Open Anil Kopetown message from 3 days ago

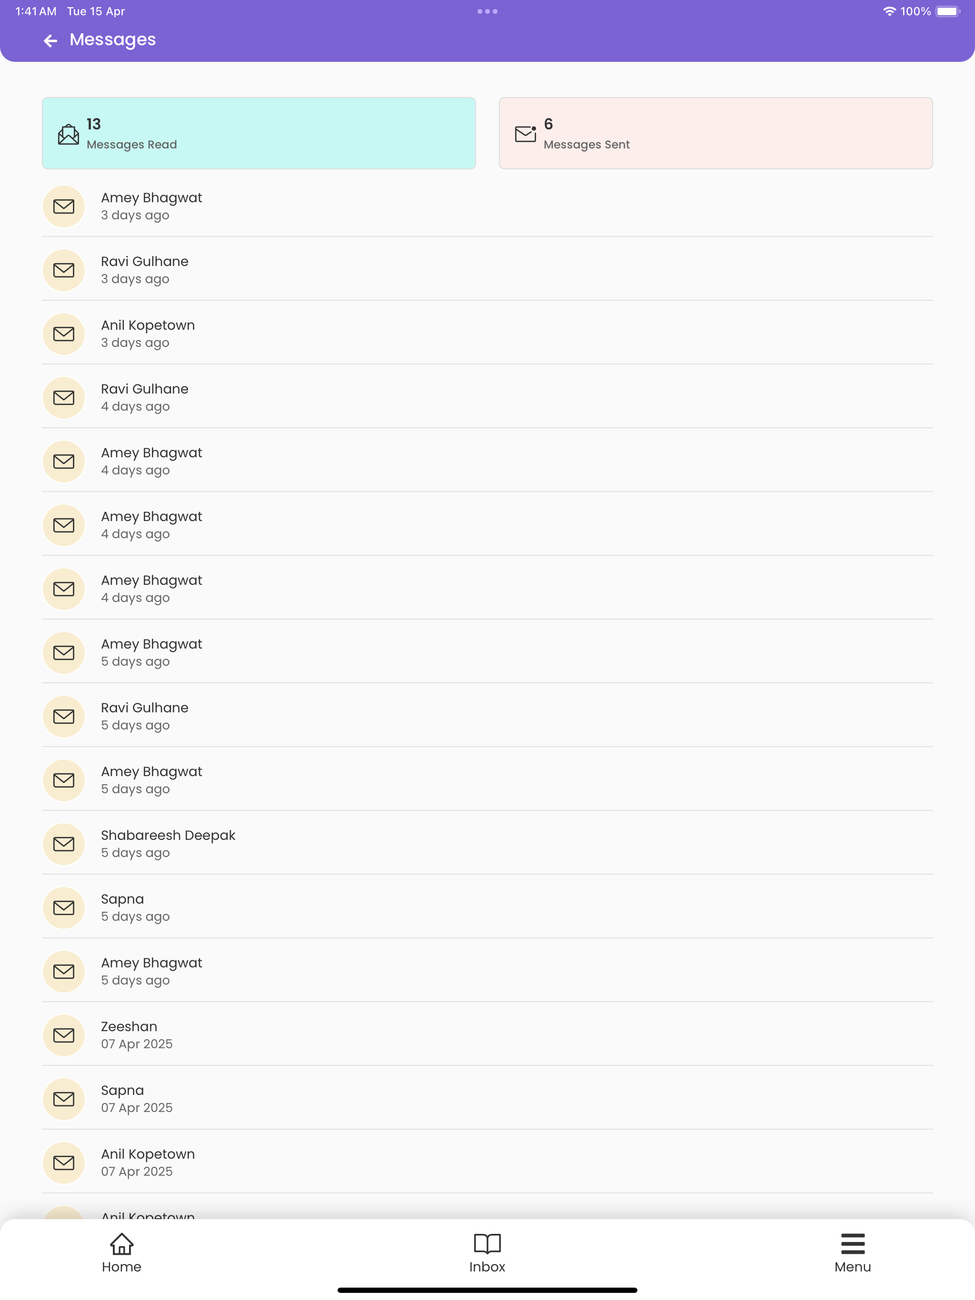coord(487,333)
